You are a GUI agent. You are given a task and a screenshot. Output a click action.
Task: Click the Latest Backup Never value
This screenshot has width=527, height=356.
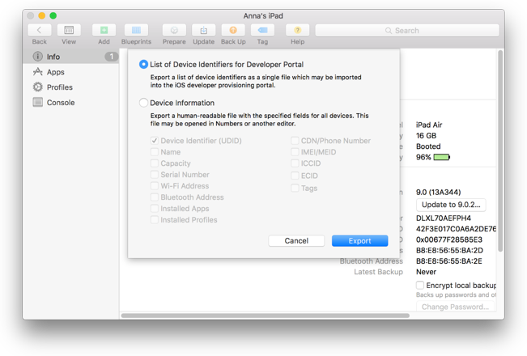coord(426,272)
